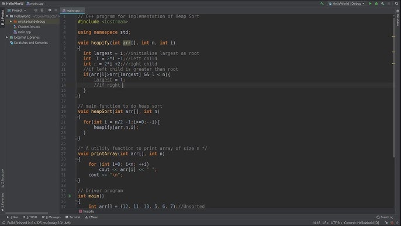Run HelloWorld with the green play button
401x226 pixels.
coord(370,4)
